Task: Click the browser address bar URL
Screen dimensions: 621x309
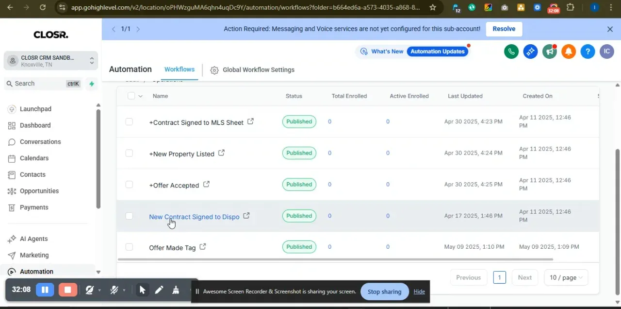Action: [245, 7]
